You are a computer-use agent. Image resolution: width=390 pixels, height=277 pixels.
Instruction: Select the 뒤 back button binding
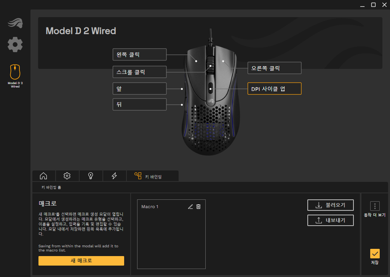click(139, 104)
